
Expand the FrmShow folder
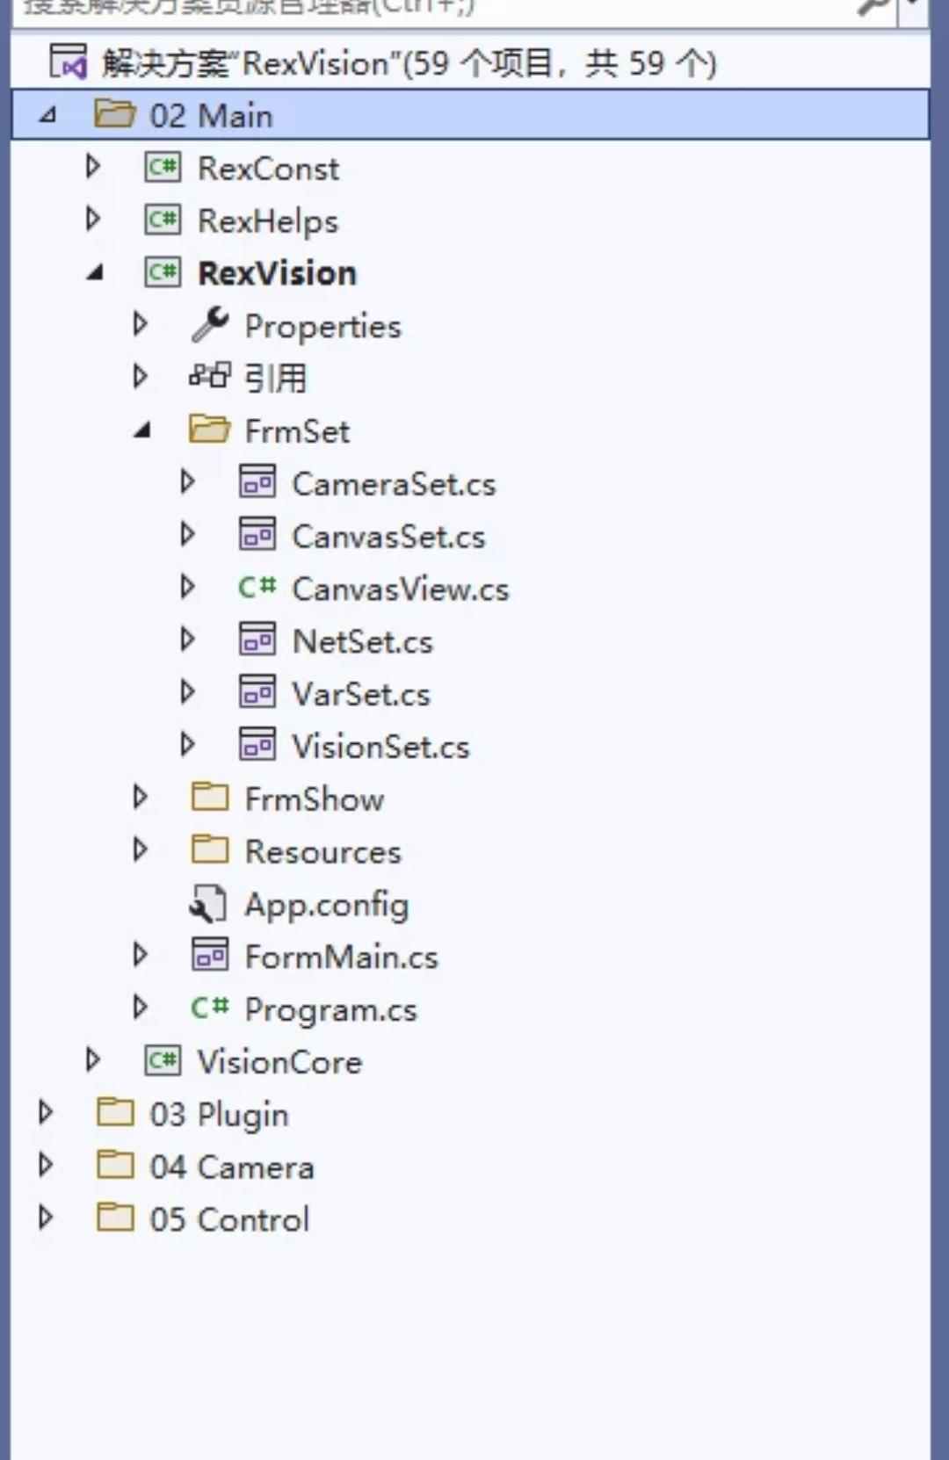click(x=140, y=798)
